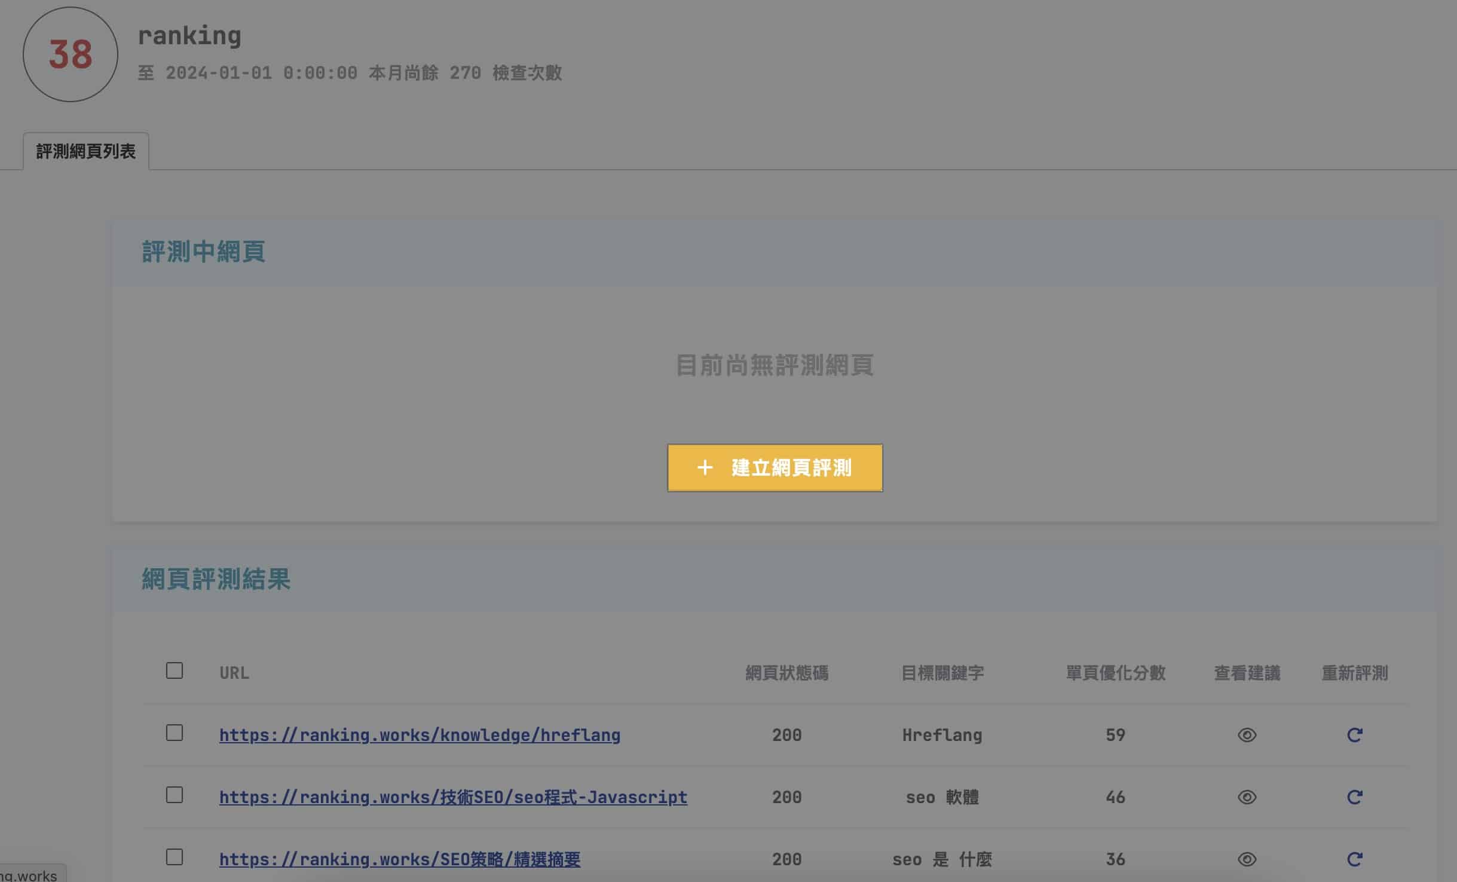Open the knowledge/hreflang URL link
The image size is (1457, 882).
(420, 735)
